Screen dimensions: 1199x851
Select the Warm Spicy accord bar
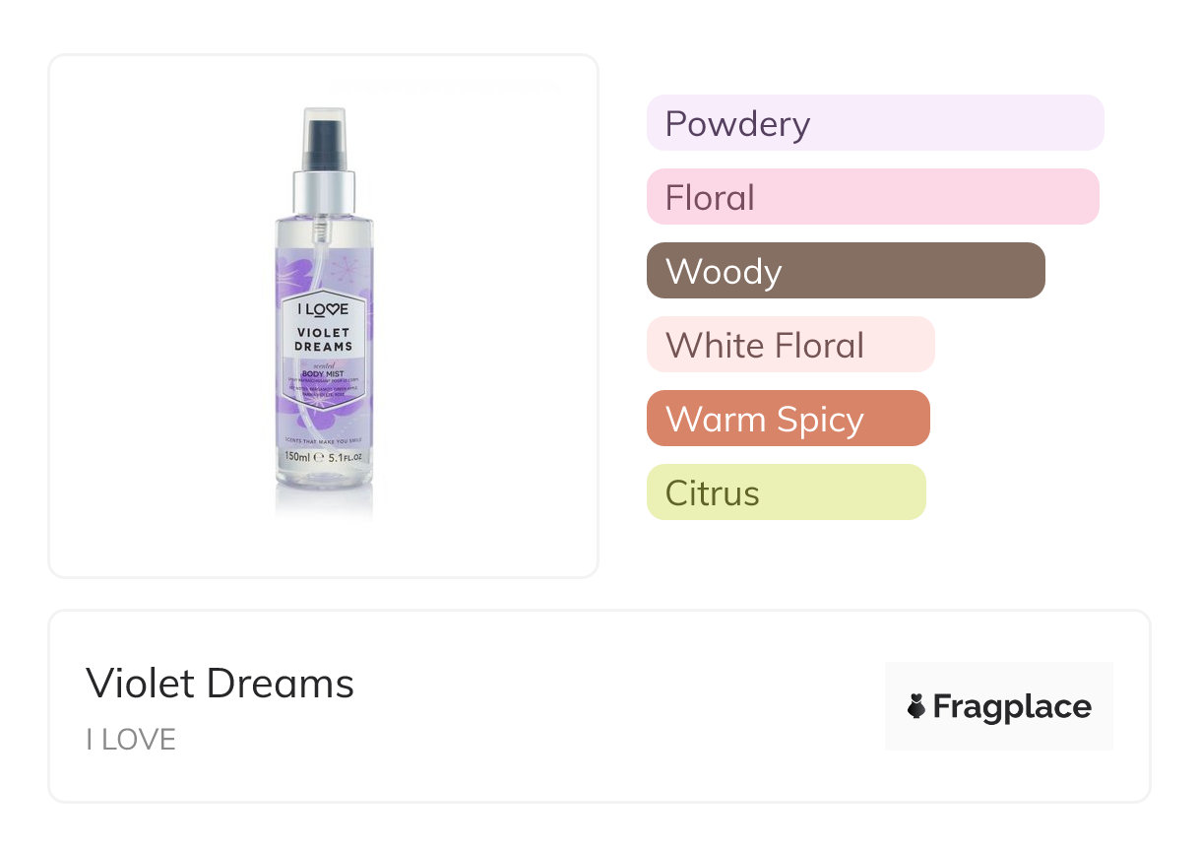pyautogui.click(x=788, y=419)
